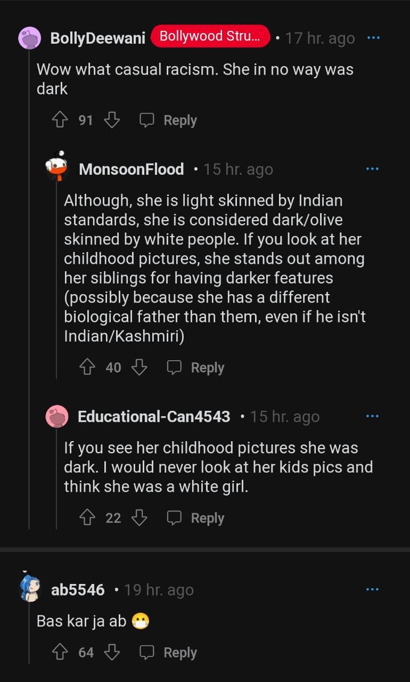Open overflow menu on ab5546's comment

click(372, 589)
